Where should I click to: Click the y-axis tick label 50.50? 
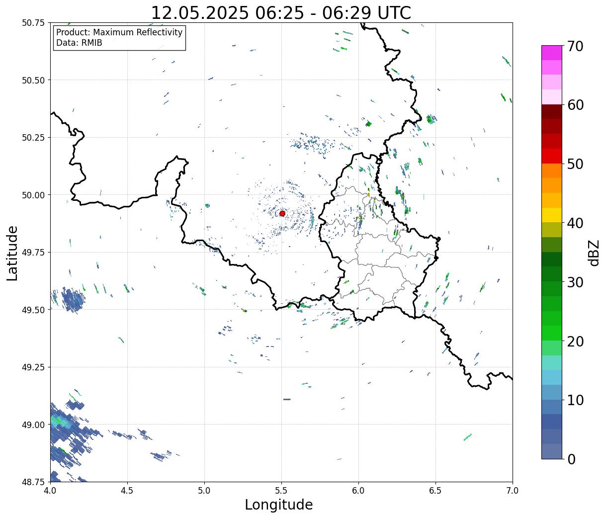click(33, 80)
